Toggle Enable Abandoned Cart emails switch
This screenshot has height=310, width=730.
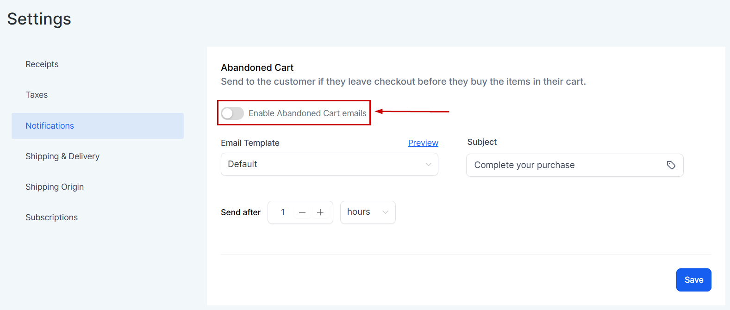coord(232,113)
